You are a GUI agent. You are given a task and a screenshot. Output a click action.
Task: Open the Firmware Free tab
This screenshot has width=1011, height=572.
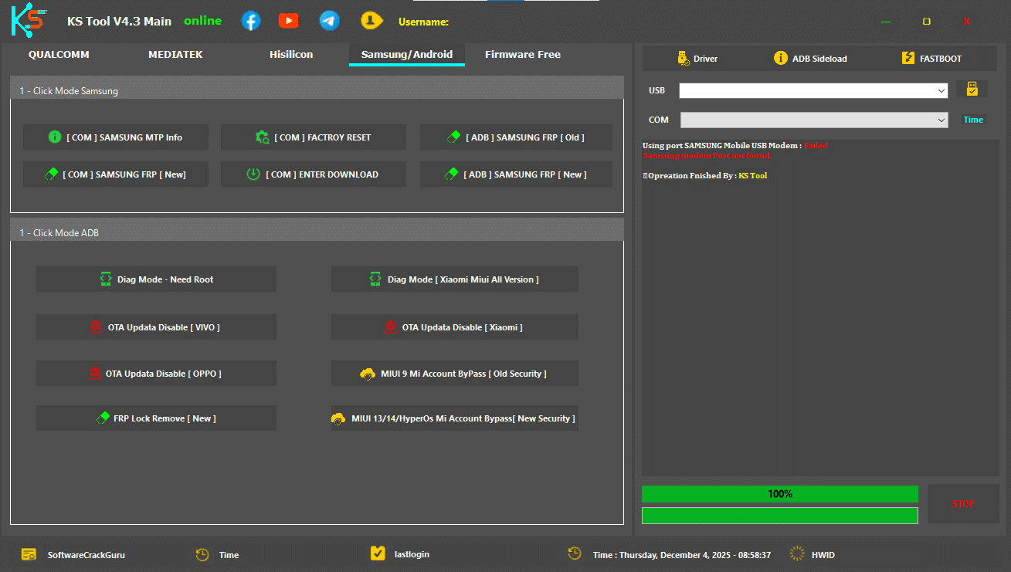point(523,54)
